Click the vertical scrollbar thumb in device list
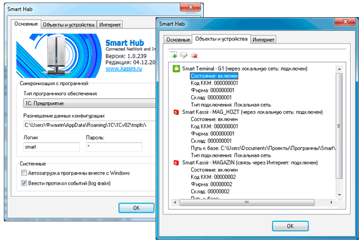 coord(339,126)
